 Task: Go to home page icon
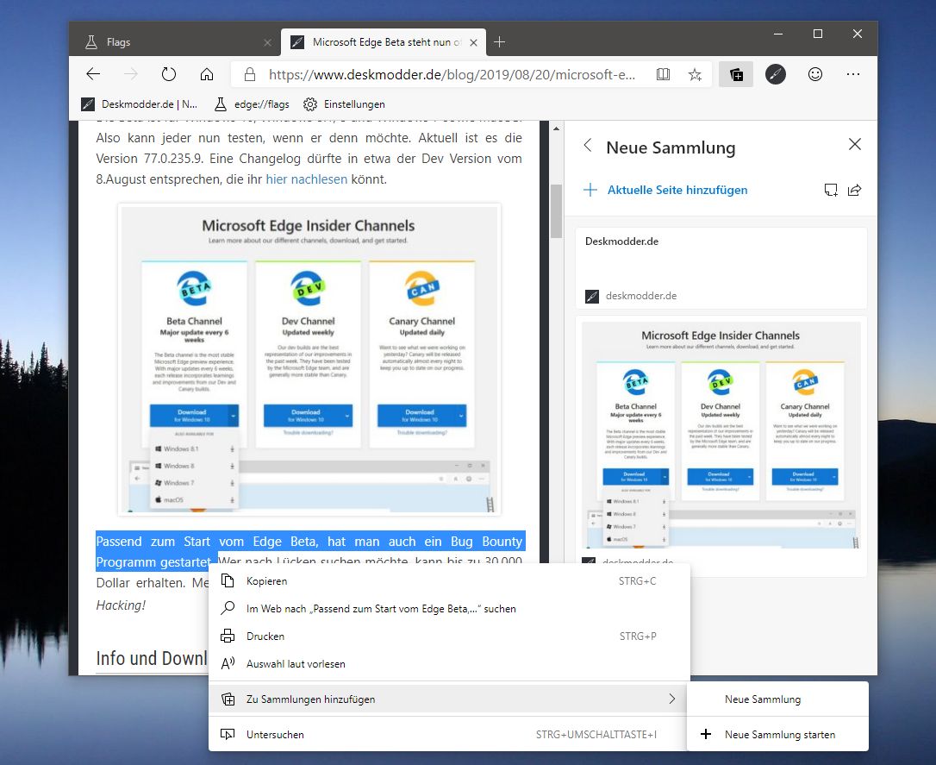tap(207, 74)
